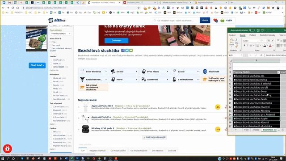Switch to Excel sheet tab Analýza
286x161 pixels.
click(256, 130)
